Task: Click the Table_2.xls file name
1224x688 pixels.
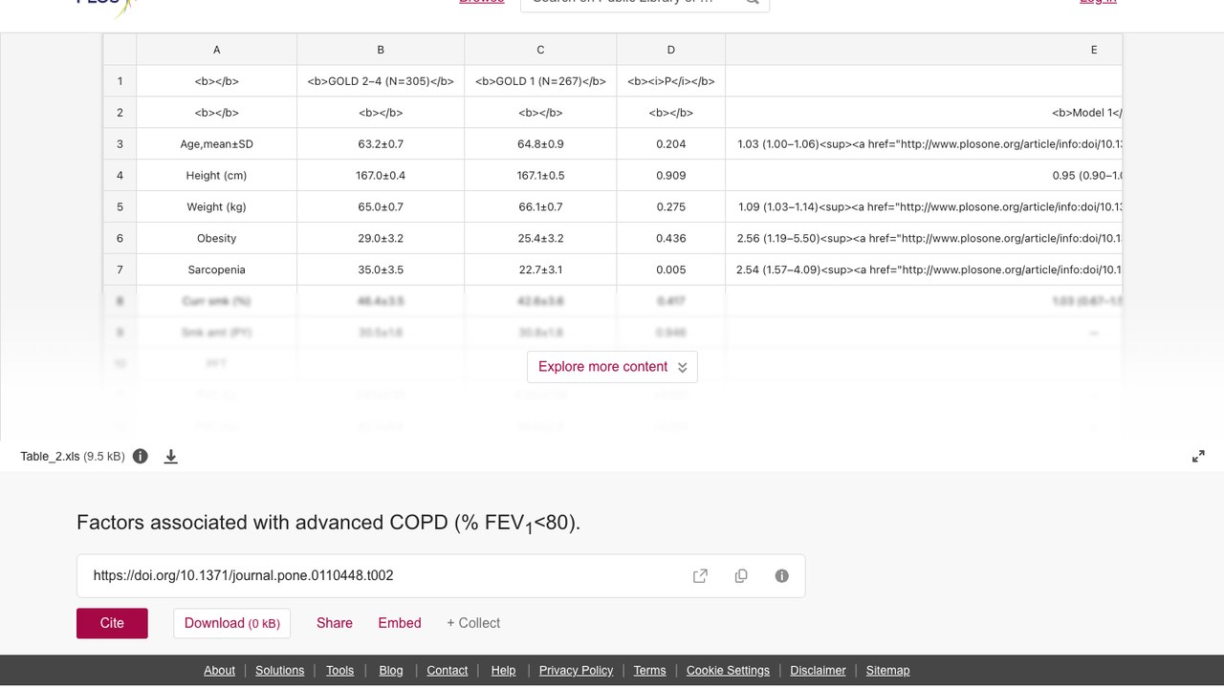Action: click(x=50, y=457)
